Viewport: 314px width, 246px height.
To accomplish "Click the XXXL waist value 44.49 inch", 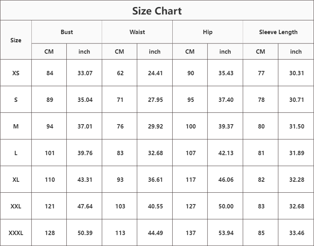I will point(155,233).
